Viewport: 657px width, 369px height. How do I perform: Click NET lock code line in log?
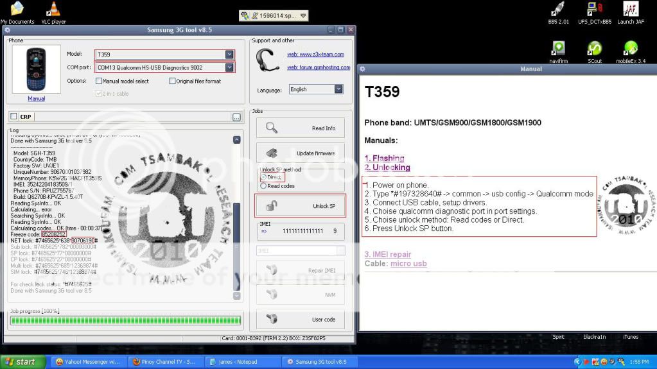pos(54,241)
